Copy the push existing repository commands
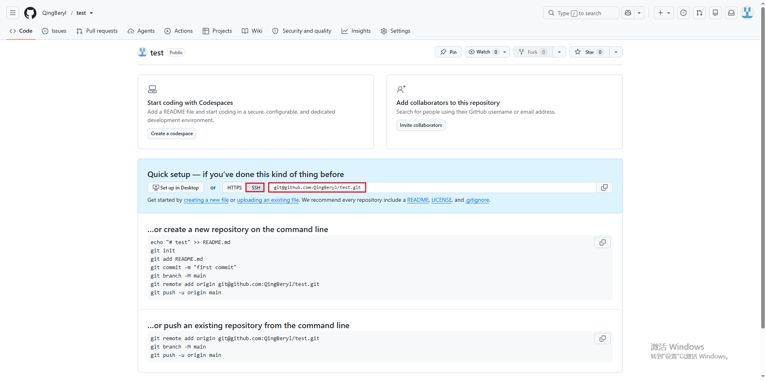Image resolution: width=766 pixels, height=380 pixels. pos(602,339)
